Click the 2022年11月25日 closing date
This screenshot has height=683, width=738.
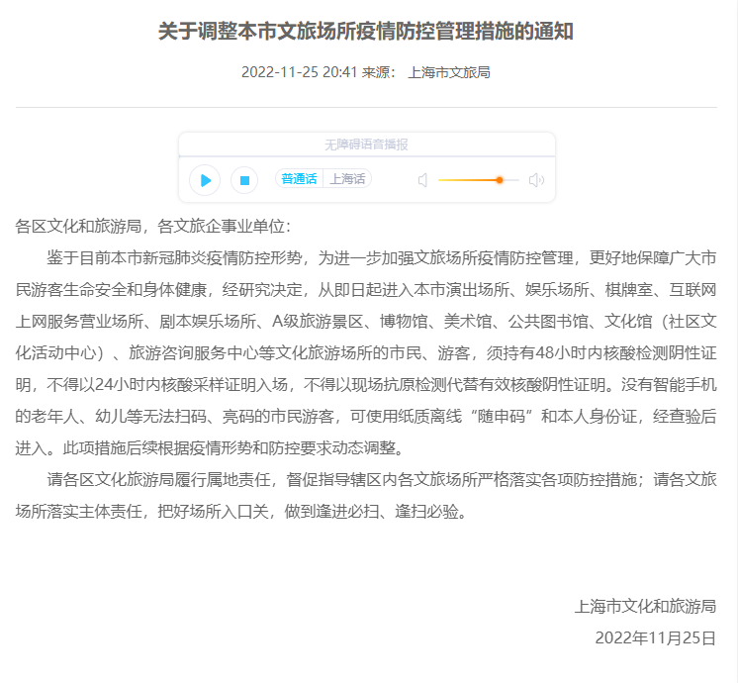pyautogui.click(x=655, y=638)
